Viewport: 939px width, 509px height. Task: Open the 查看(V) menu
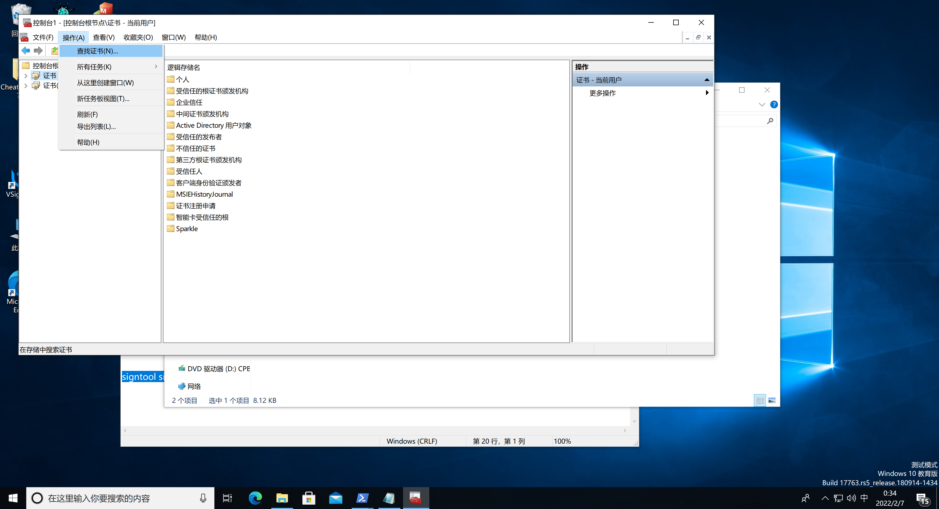[x=104, y=37]
